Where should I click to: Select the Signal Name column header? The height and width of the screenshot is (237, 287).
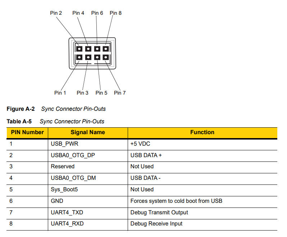click(x=88, y=132)
